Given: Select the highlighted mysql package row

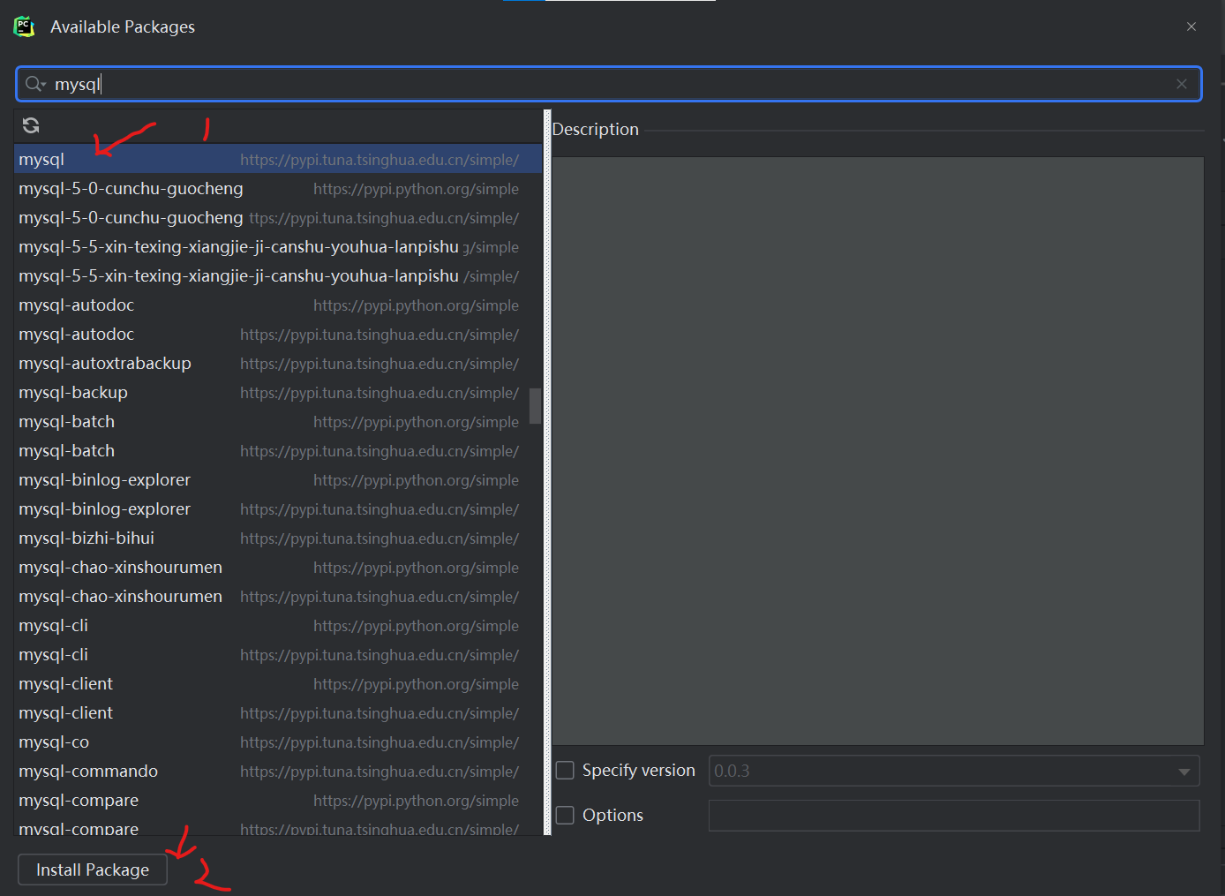Looking at the screenshot, I should coord(278,159).
